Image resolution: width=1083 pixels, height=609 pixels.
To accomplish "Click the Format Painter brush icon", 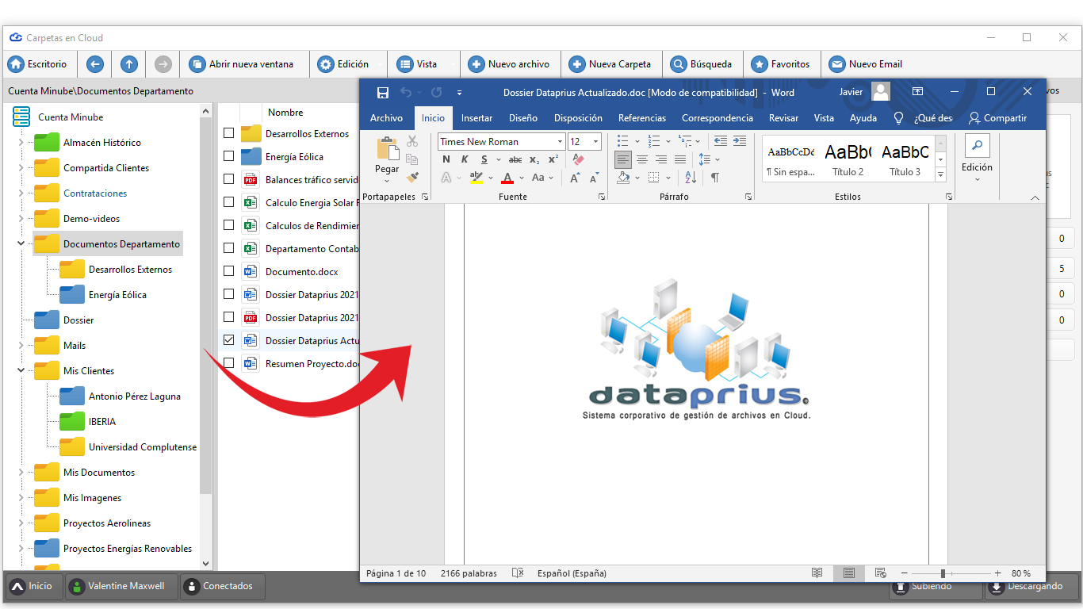I will pos(412,177).
